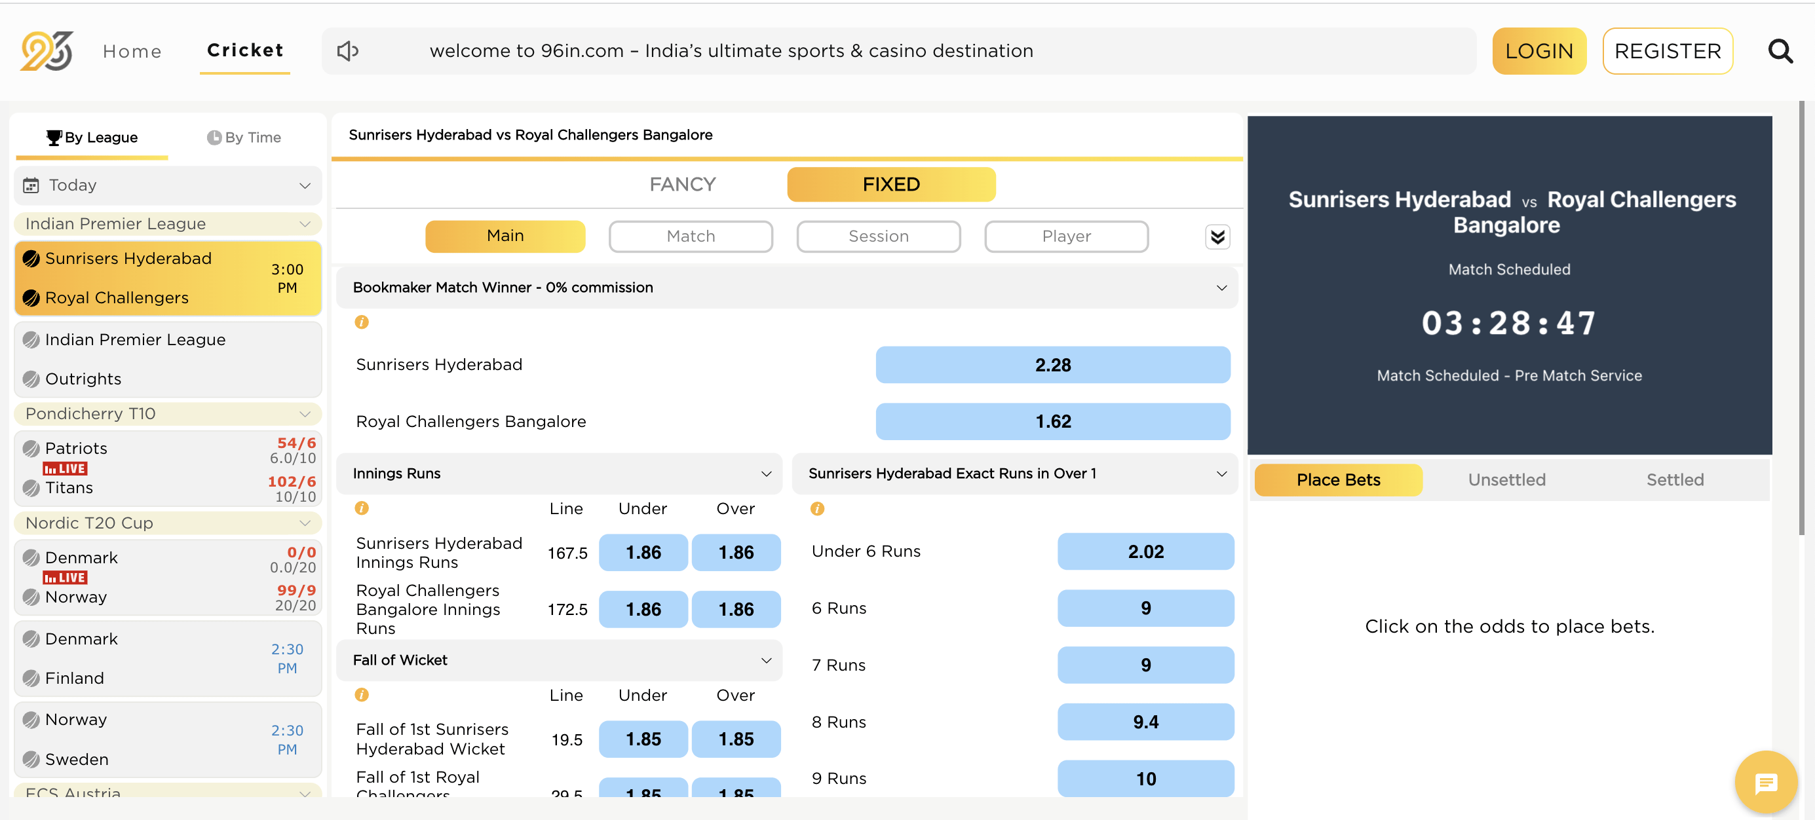Viewport: 1815px width, 820px height.
Task: Bet on Sunrisers Hyderabad at 2.28
Action: tap(1053, 365)
